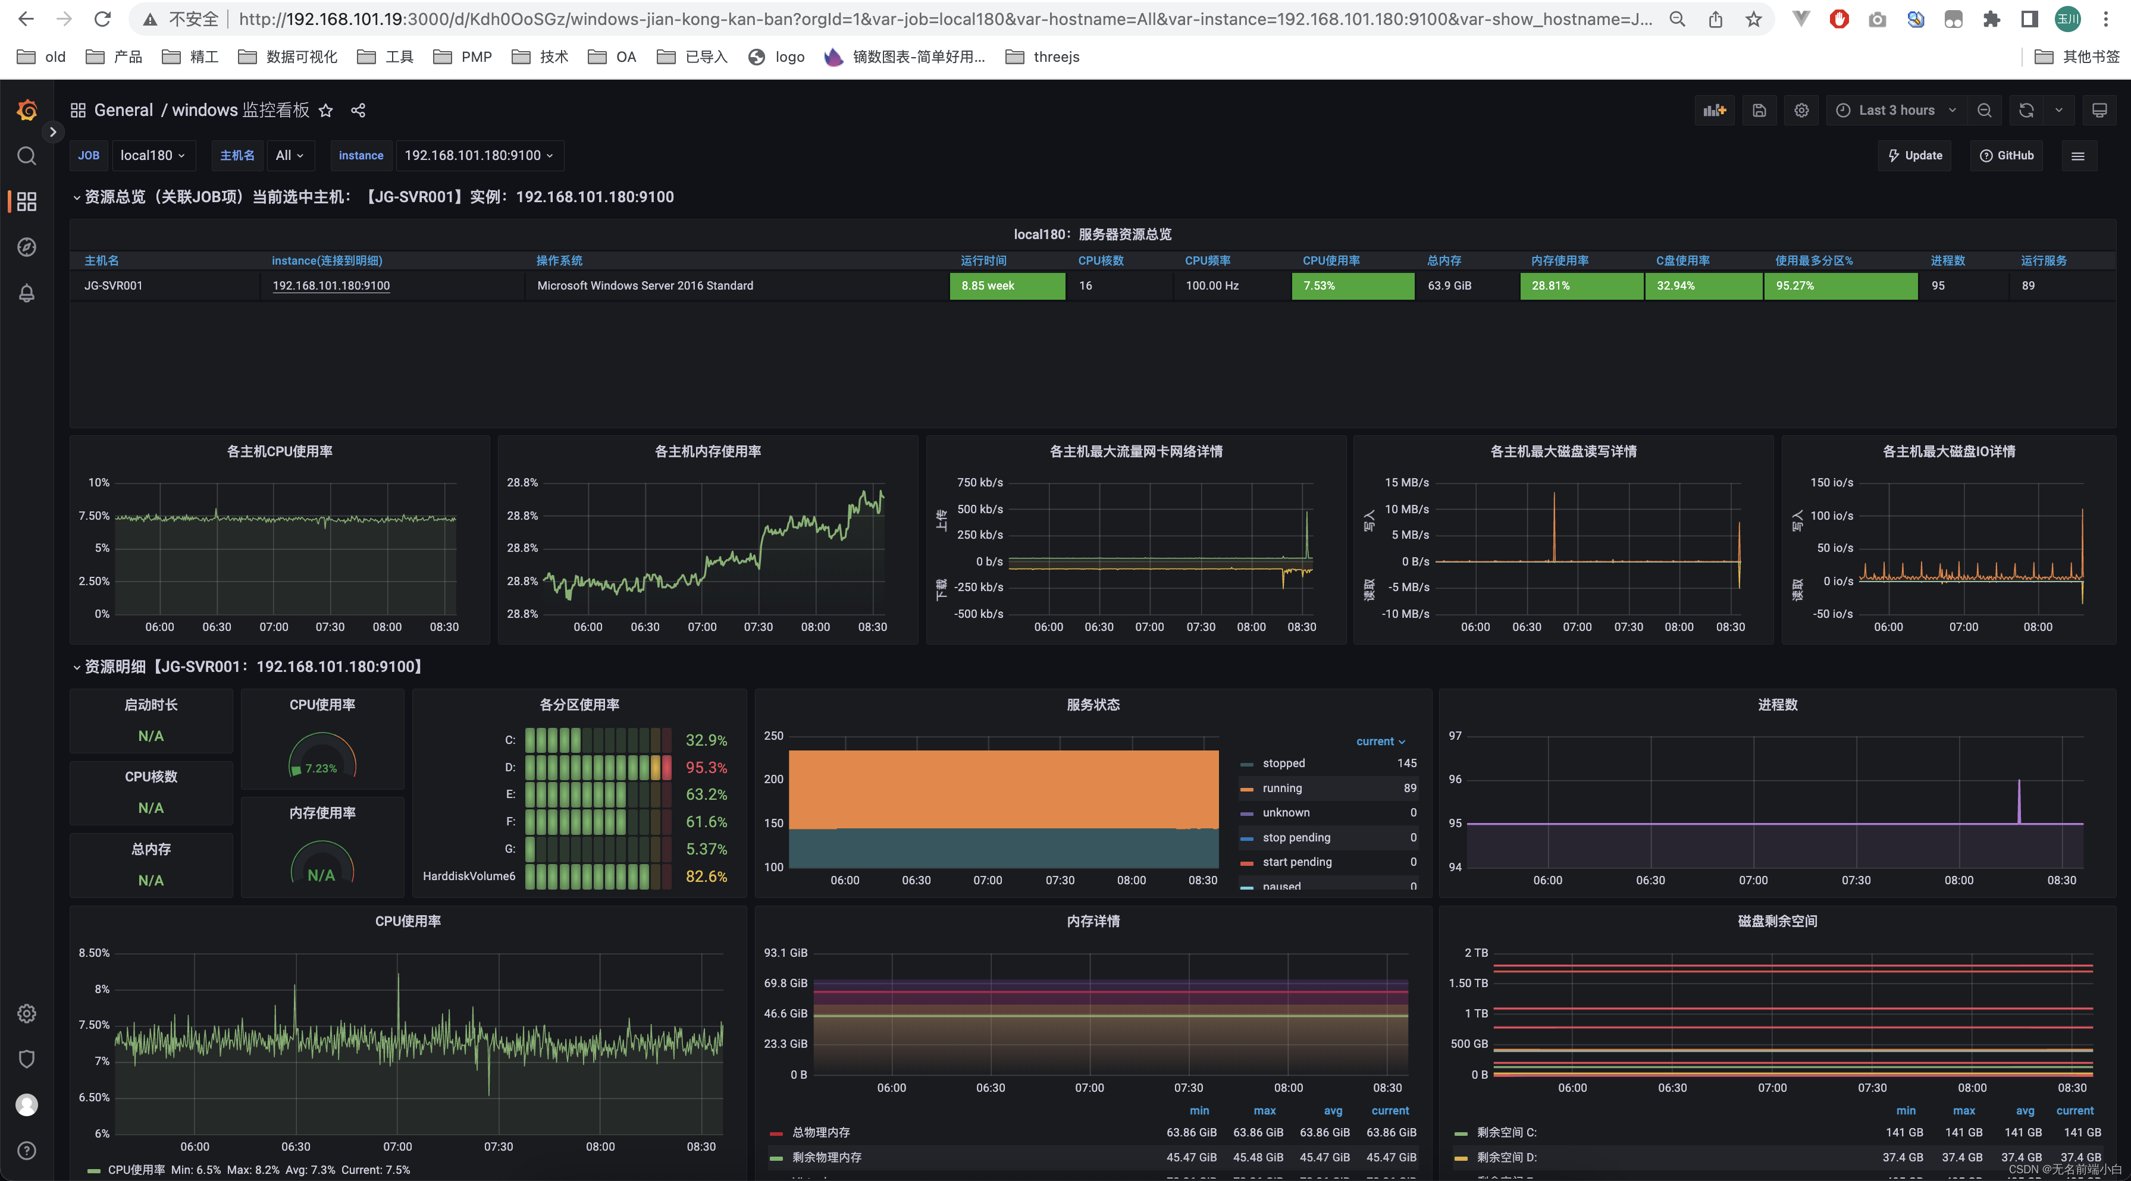Image resolution: width=2131 pixels, height=1181 pixels.
Task: Cycle view mode with the monitor icon
Action: [2099, 110]
